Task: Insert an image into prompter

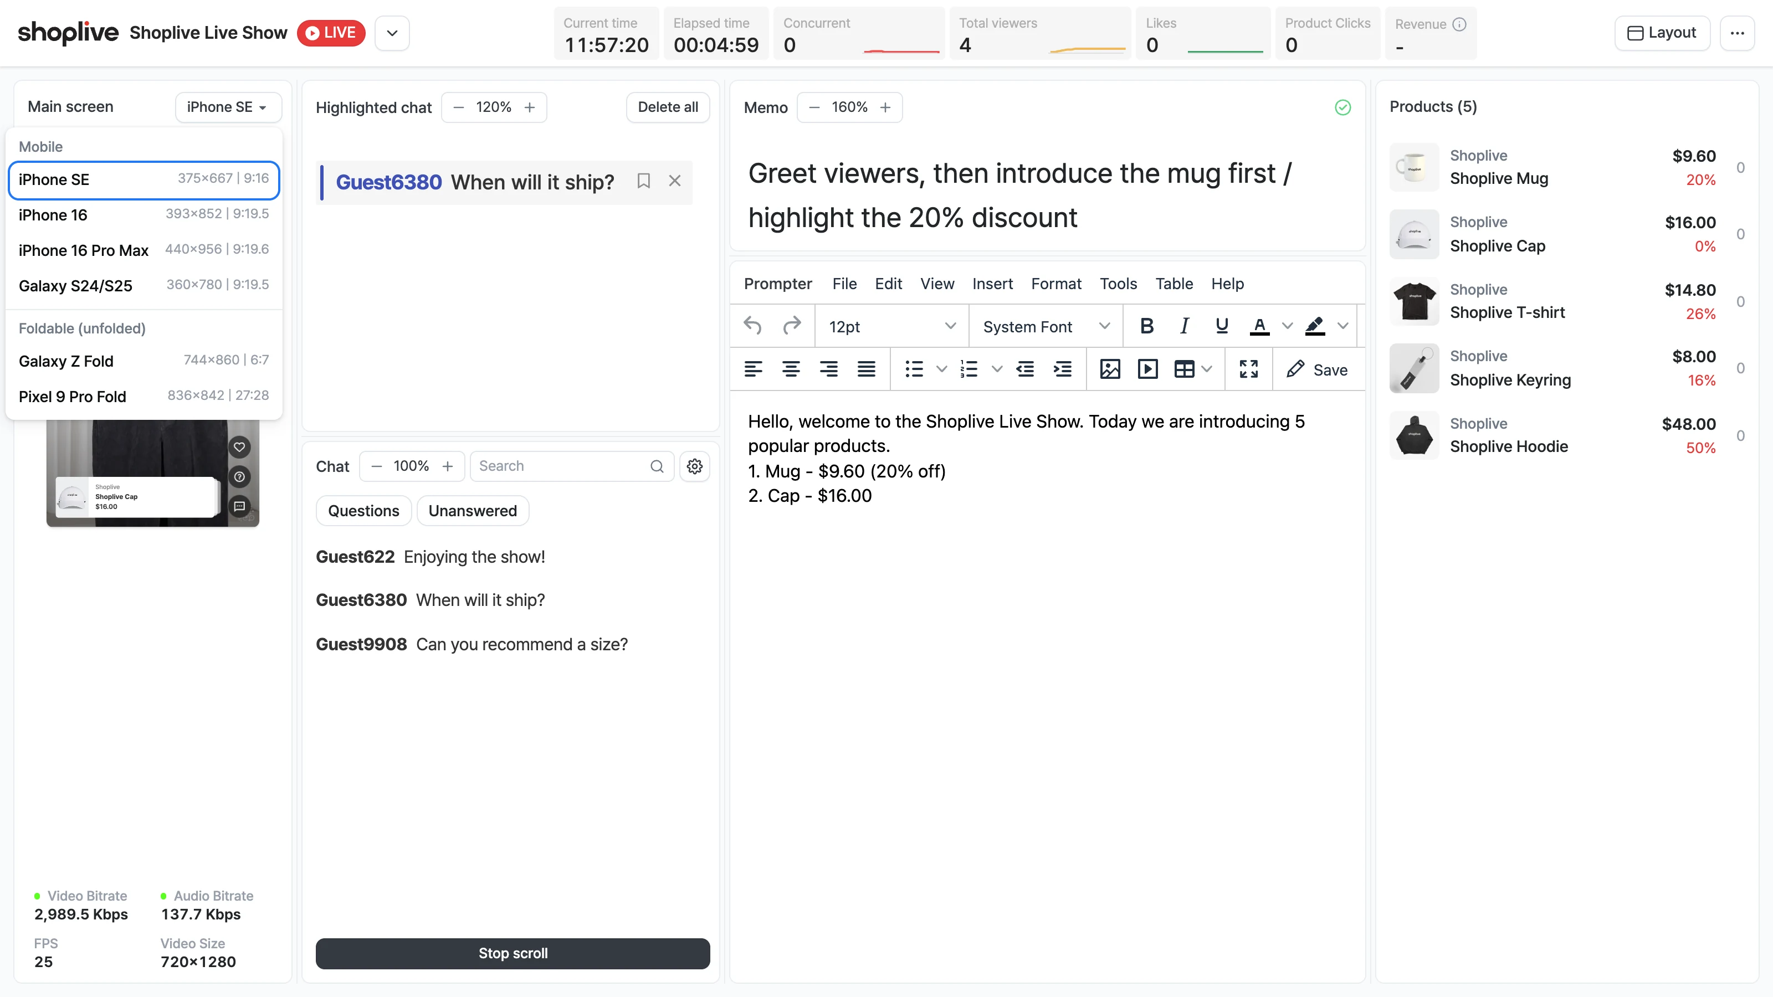Action: [x=1110, y=369]
